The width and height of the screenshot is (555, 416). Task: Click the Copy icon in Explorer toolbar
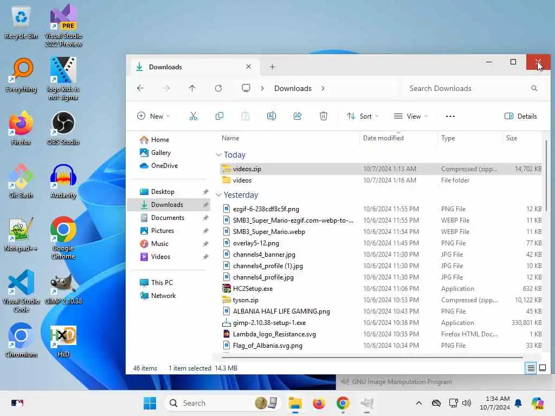[x=220, y=116]
